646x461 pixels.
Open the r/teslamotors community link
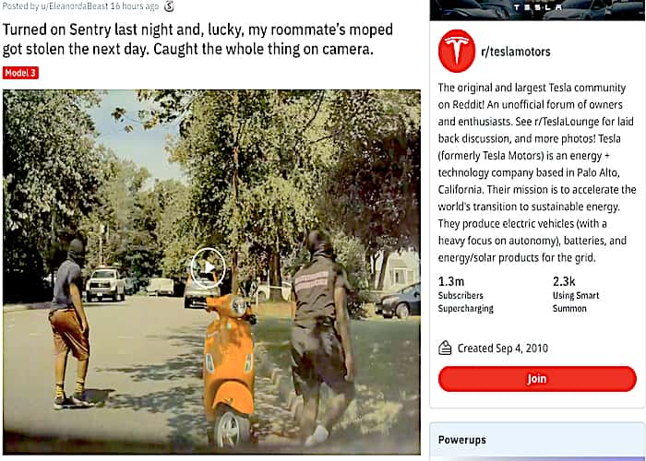pyautogui.click(x=516, y=52)
